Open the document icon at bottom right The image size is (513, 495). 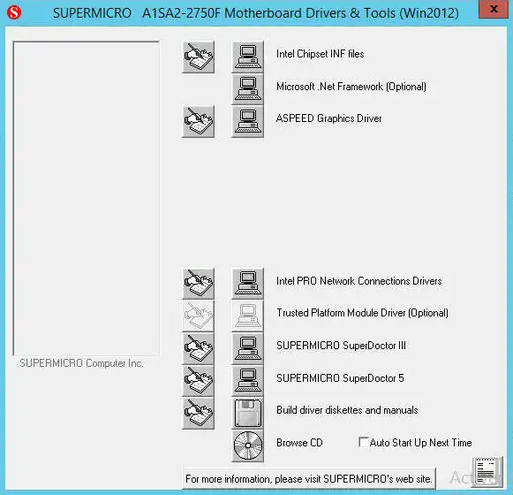487,471
